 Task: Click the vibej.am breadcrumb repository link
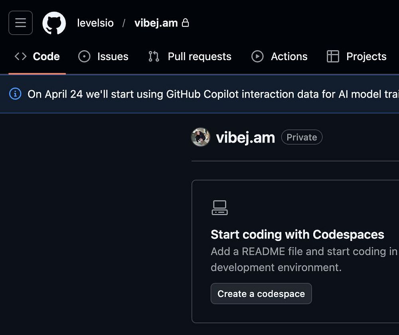coord(156,23)
